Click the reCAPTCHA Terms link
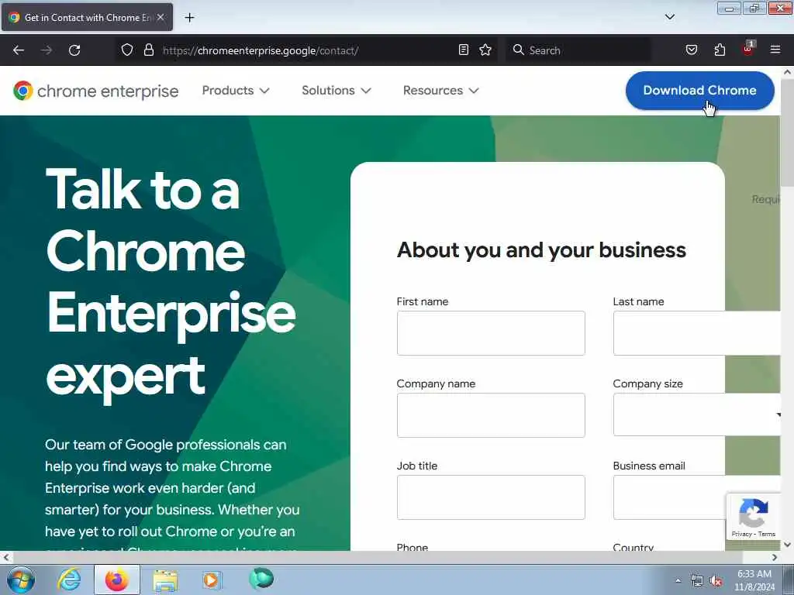Screen dimensions: 794x595 (767, 535)
